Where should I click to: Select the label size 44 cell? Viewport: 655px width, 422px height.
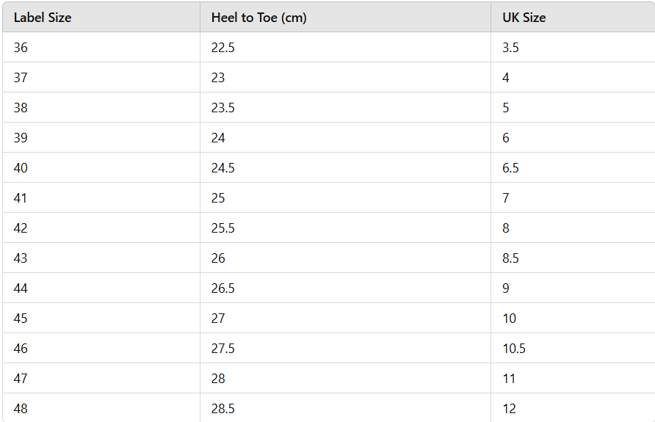21,288
